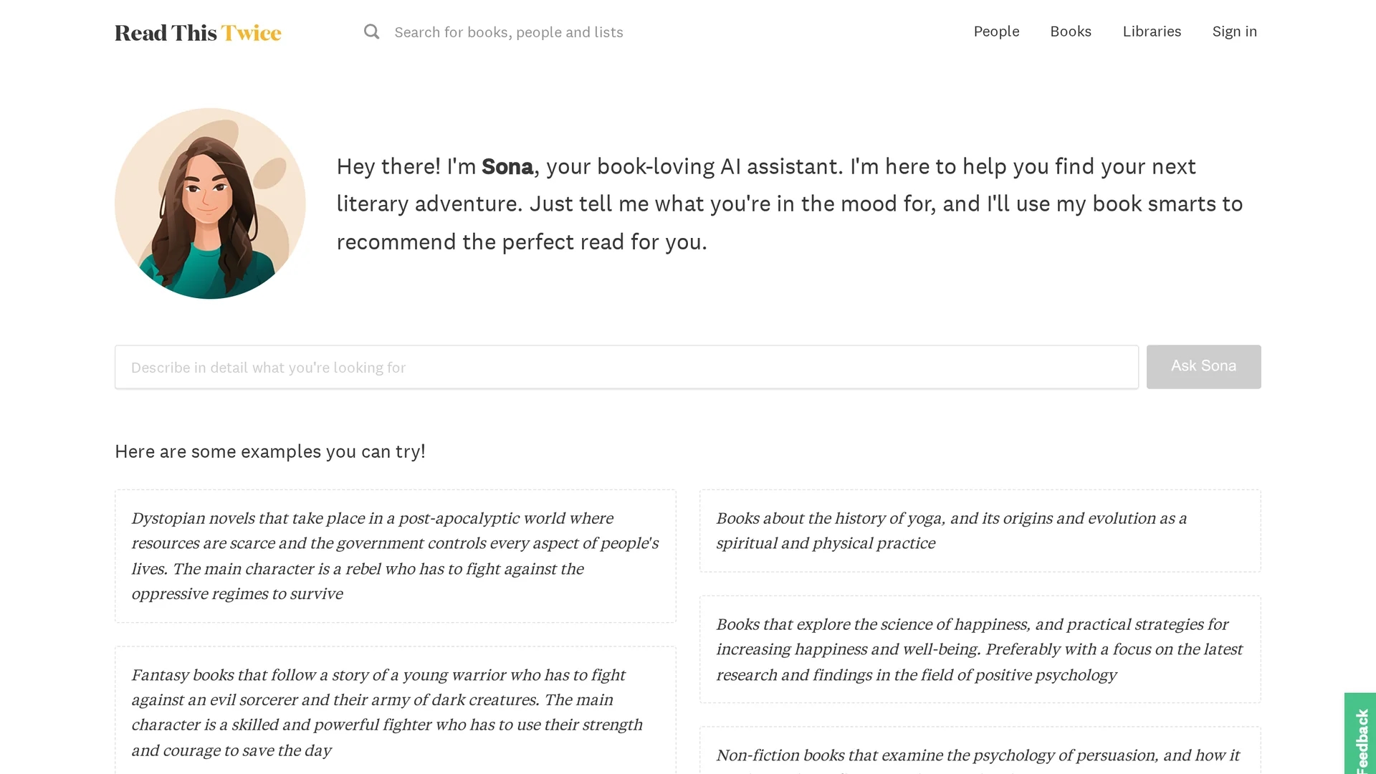Navigate to Libraries
Viewport: 1376px width, 774px height.
1152,32
